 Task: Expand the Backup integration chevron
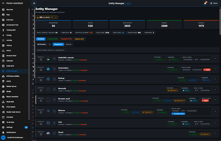click(54, 79)
